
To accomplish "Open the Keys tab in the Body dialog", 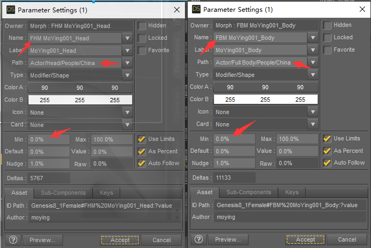I will coord(292,193).
